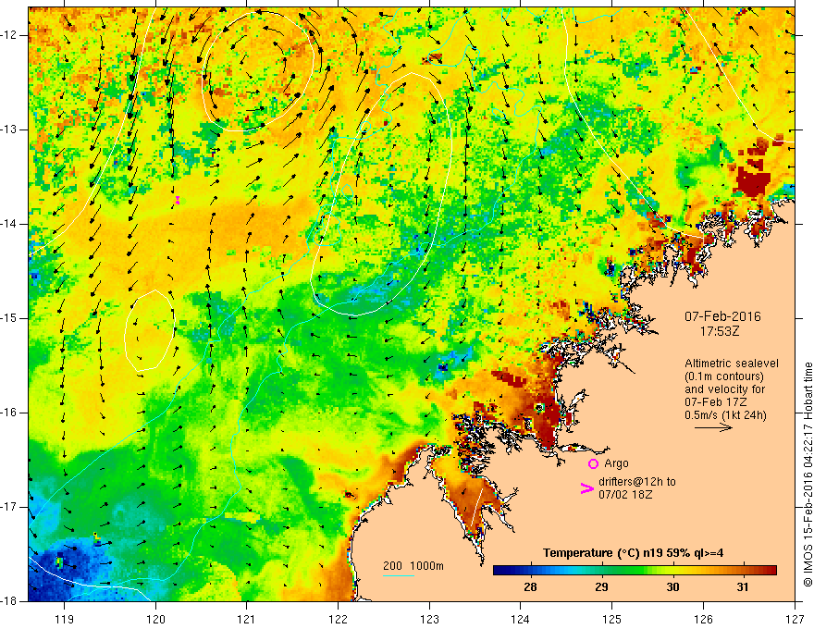Click the longitude axis label '120'
Viewport: 814px width, 629px height.
tap(155, 619)
